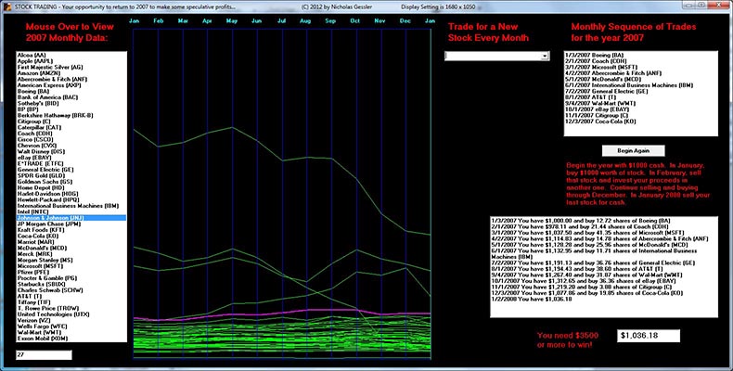733x371 pixels.
Task: Click the log line '1/2/2008 You have $1,036.18'
Action: pos(532,299)
